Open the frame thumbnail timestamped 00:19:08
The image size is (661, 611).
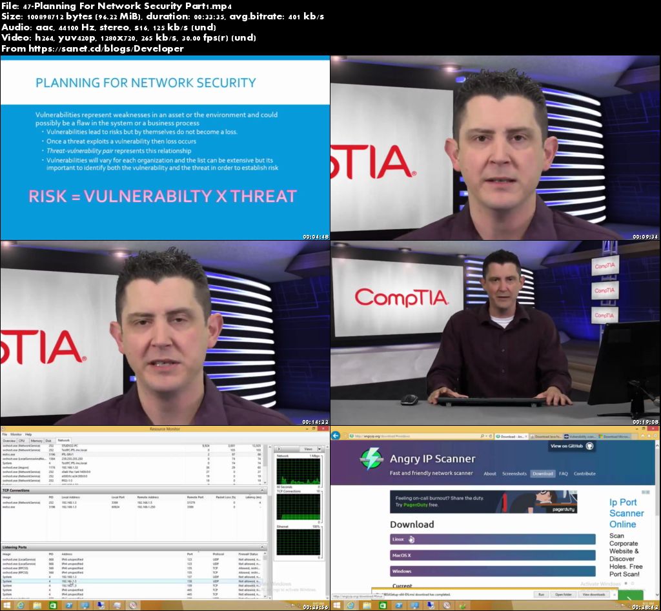point(495,333)
